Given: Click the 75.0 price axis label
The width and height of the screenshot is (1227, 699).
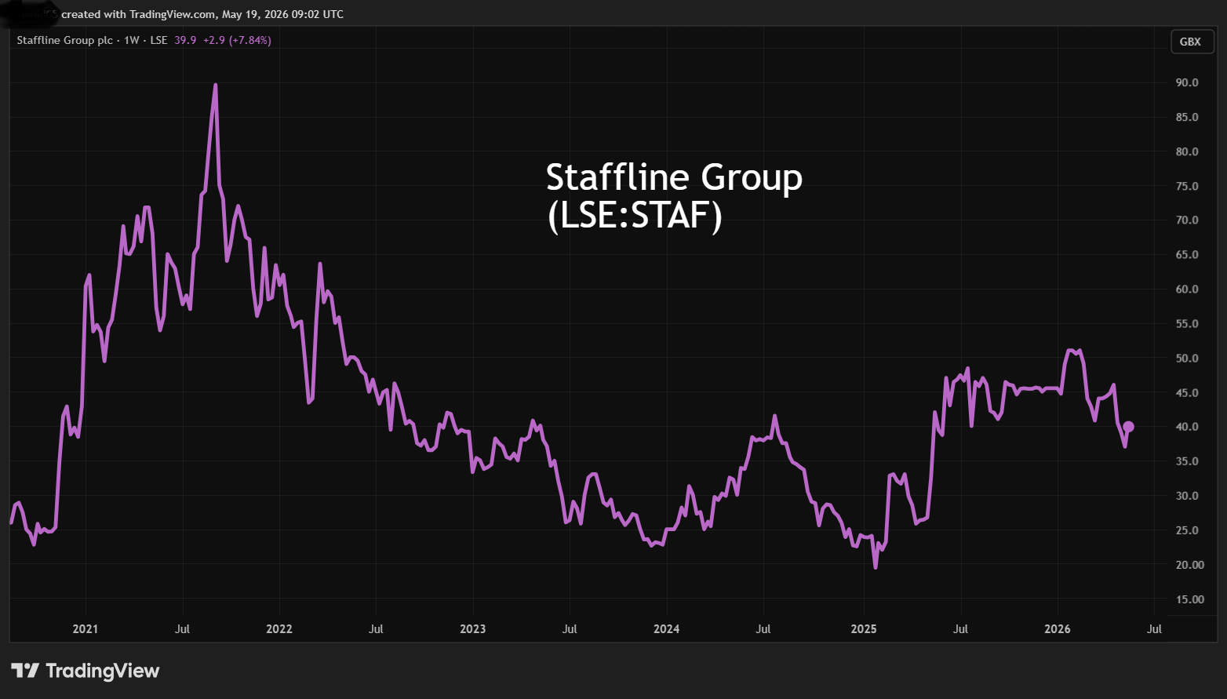Looking at the screenshot, I should tap(1187, 186).
